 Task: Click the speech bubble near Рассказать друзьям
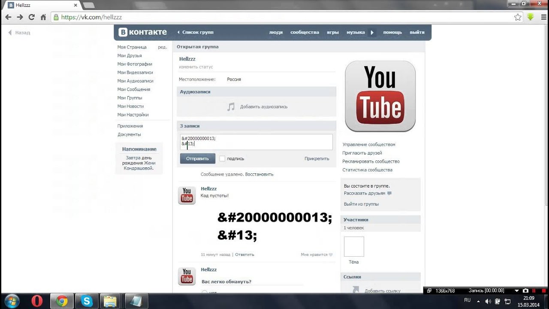tap(389, 194)
